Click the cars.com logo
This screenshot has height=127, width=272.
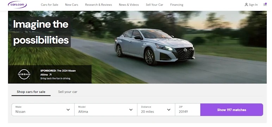point(17,5)
